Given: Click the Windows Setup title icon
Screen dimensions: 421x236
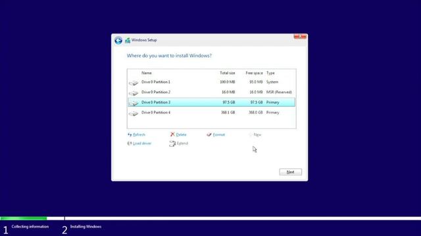Looking at the screenshot, I should click(128, 41).
